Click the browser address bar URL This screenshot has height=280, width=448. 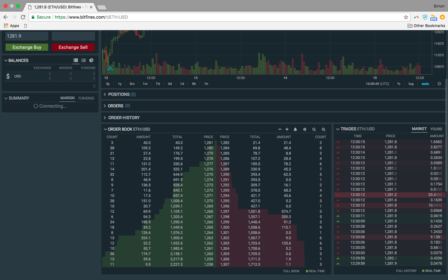point(91,17)
